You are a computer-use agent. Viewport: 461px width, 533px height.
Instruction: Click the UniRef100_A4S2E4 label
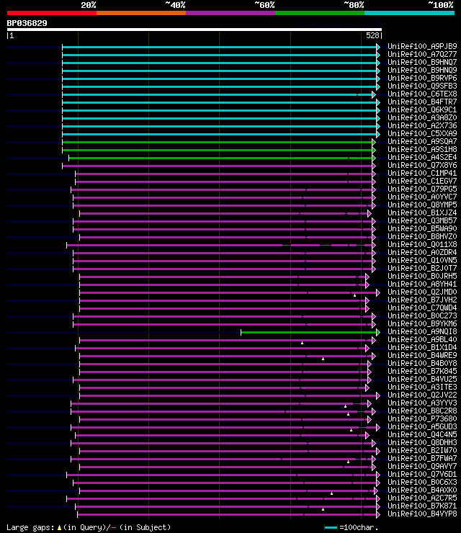[x=422, y=158]
